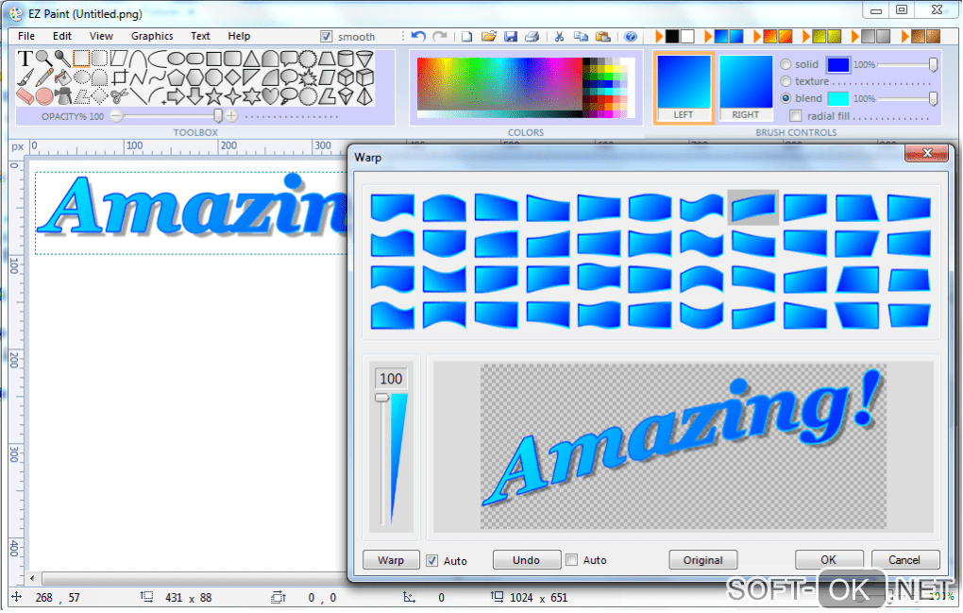Choose the five-point star shape

213,96
